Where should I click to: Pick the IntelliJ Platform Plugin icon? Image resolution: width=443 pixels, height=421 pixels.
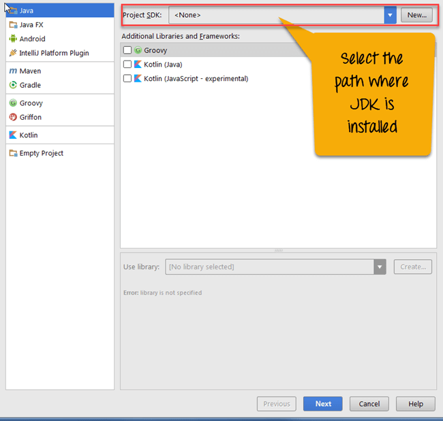pos(13,53)
